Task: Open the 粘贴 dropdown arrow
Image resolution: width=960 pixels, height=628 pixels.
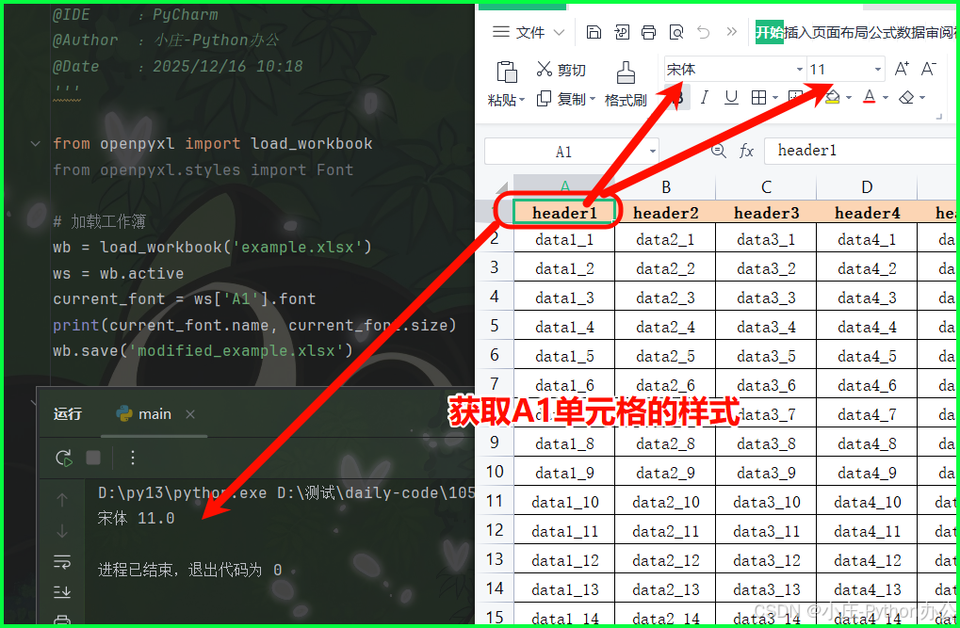Action: pos(522,100)
